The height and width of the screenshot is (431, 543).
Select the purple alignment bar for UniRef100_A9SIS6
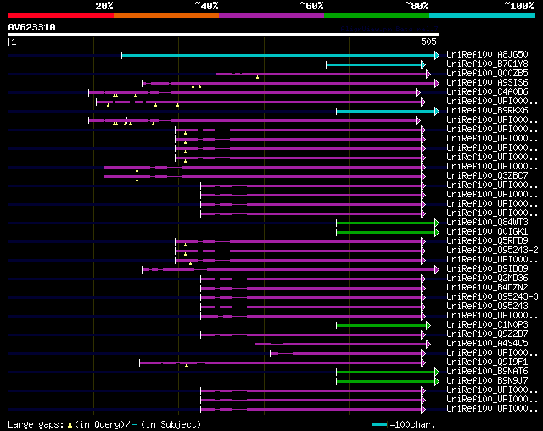290,83
